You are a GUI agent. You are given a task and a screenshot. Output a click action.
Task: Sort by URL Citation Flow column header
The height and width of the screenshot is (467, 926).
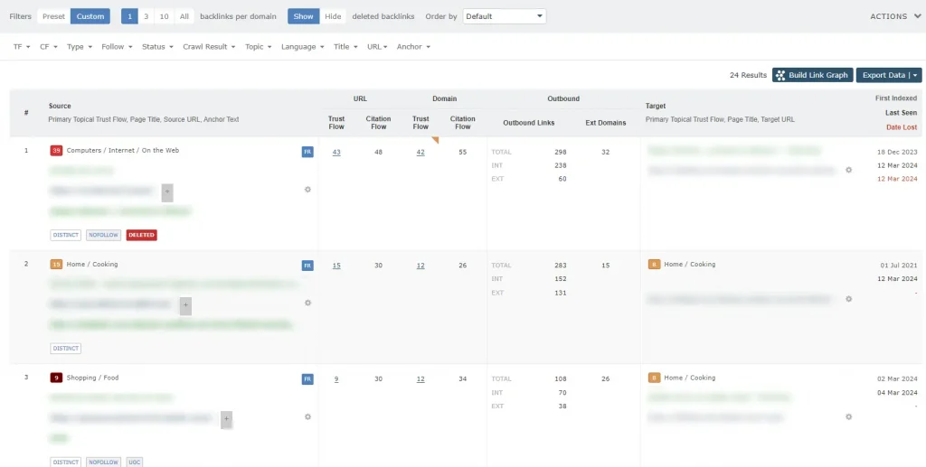(378, 123)
